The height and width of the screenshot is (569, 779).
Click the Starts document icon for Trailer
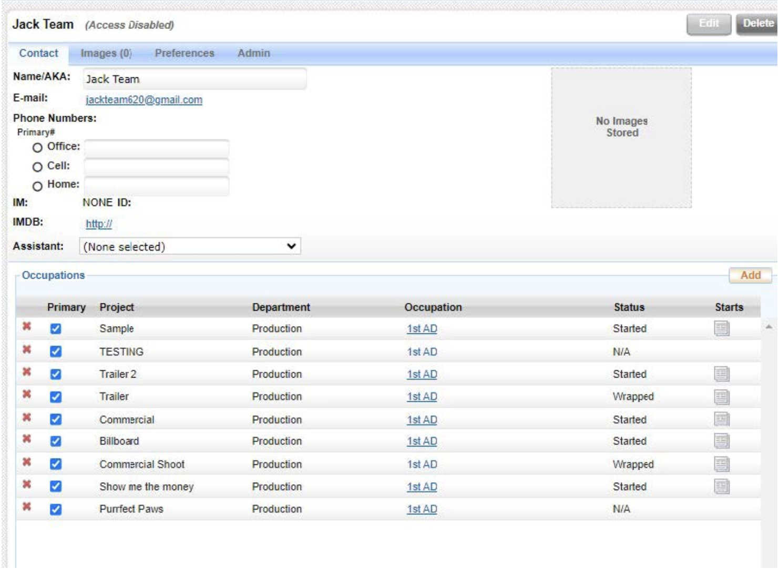(x=722, y=397)
